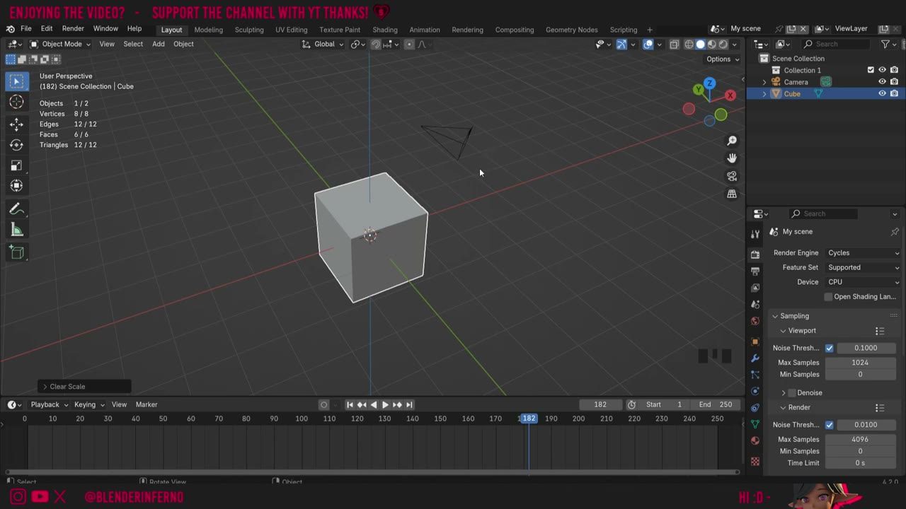Toggle Collection 1 exclude checkbox
The height and width of the screenshot is (509, 906).
[x=871, y=70]
